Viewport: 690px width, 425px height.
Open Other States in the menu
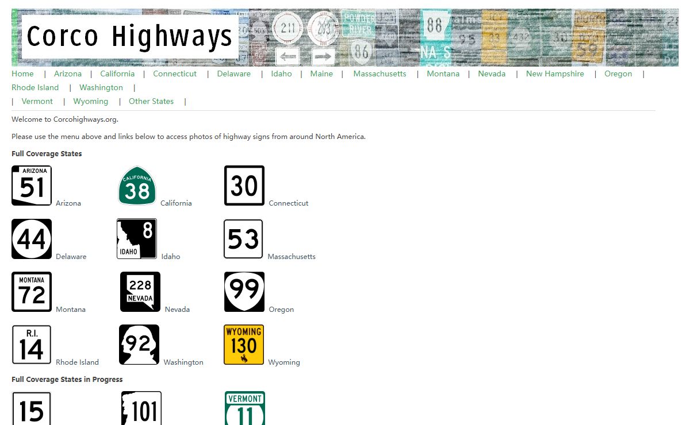(x=151, y=101)
